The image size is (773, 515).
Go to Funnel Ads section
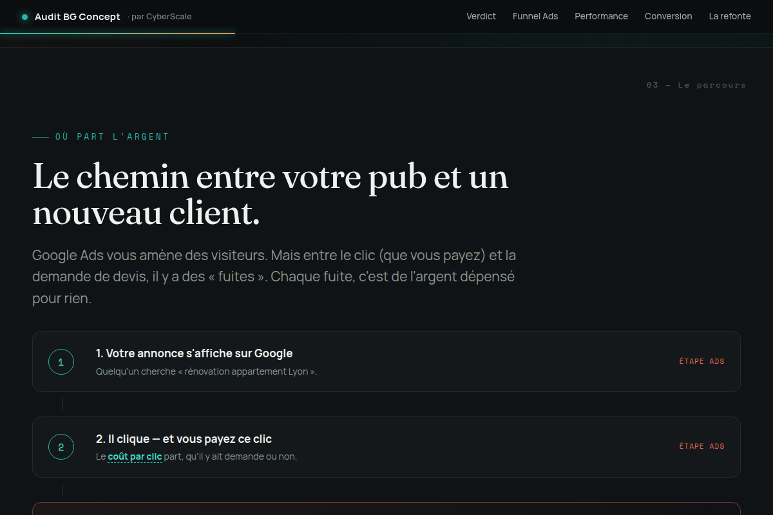(x=535, y=16)
